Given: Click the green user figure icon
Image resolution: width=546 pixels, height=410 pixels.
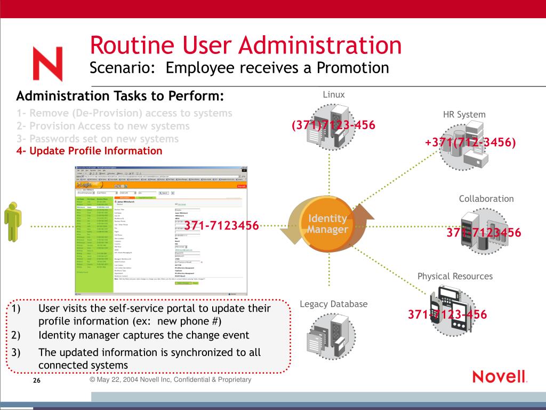Looking at the screenshot, I should coord(13,222).
